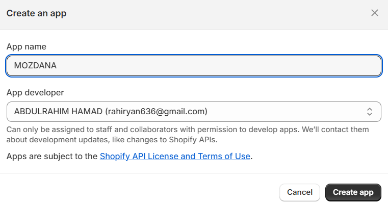Click the up-down chevron in developer selector
The image size is (388, 204).
tap(370, 111)
